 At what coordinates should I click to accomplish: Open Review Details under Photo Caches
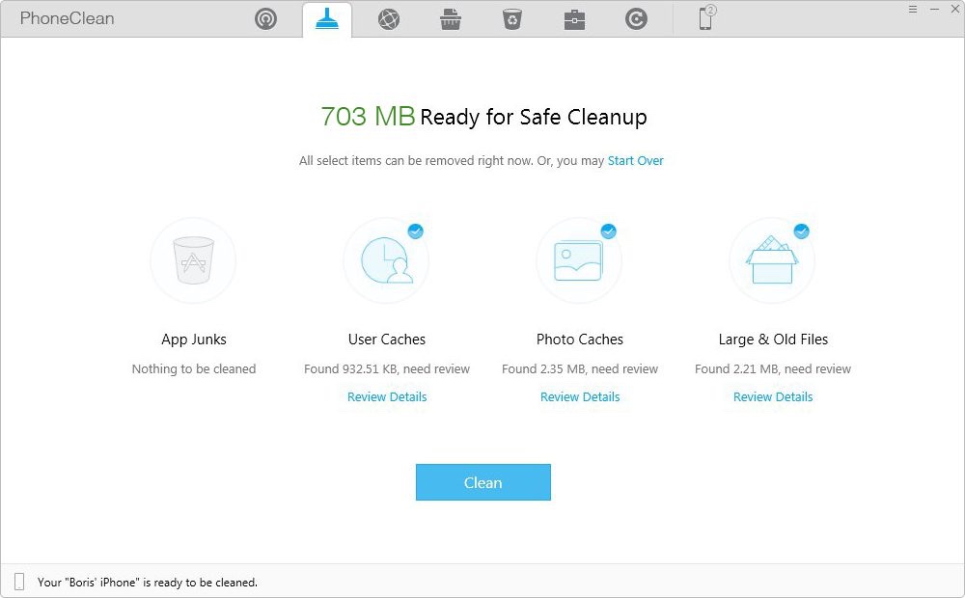[x=580, y=396]
